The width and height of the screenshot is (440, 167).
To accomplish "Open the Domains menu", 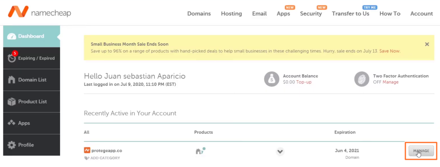I will click(x=199, y=13).
